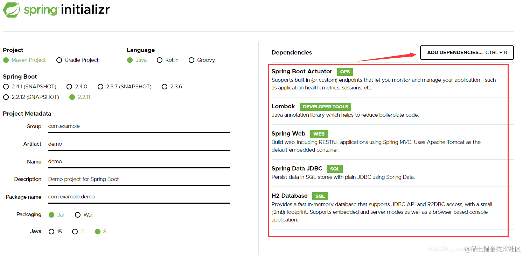The height and width of the screenshot is (255, 523).
Task: Click the SQL badge beside H2 Database
Action: (320, 196)
